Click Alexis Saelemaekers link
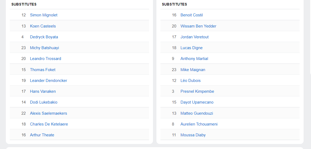 click(48, 113)
